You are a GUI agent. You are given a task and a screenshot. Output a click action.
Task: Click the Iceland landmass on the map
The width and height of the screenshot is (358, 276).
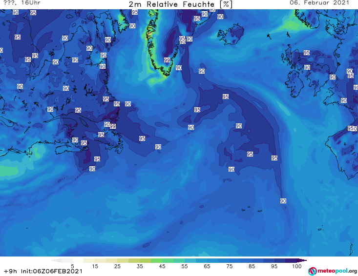pos(231,35)
